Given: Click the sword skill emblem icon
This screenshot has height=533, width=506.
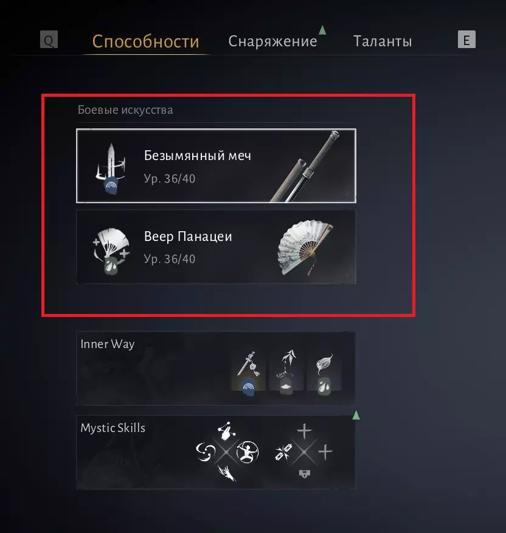Looking at the screenshot, I should click(111, 169).
